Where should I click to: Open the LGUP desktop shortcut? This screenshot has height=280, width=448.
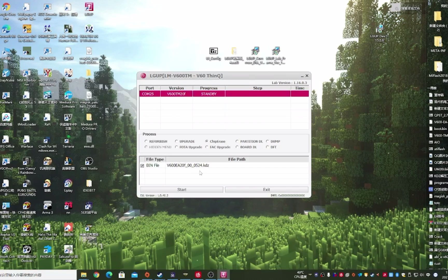89,9
